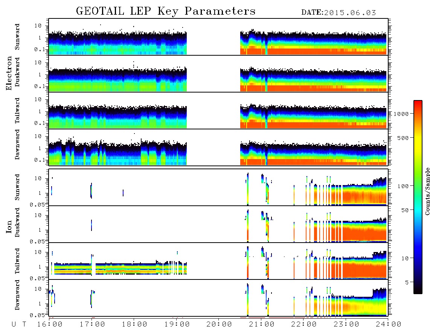Click the 20:00 time axis label
This screenshot has height=331, width=430.
219,325
